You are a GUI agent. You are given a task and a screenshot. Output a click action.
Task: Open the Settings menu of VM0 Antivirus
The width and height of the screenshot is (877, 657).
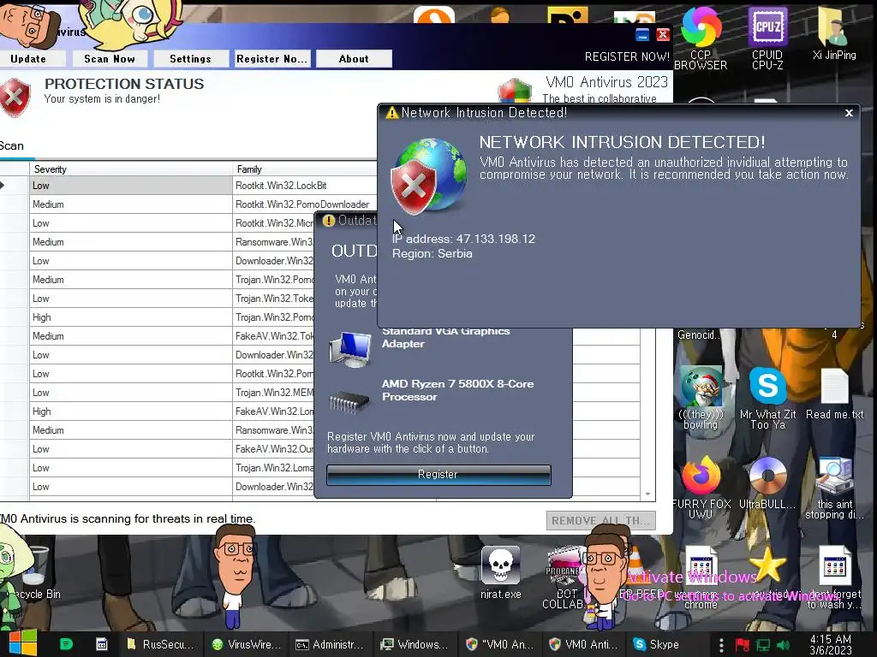(190, 59)
